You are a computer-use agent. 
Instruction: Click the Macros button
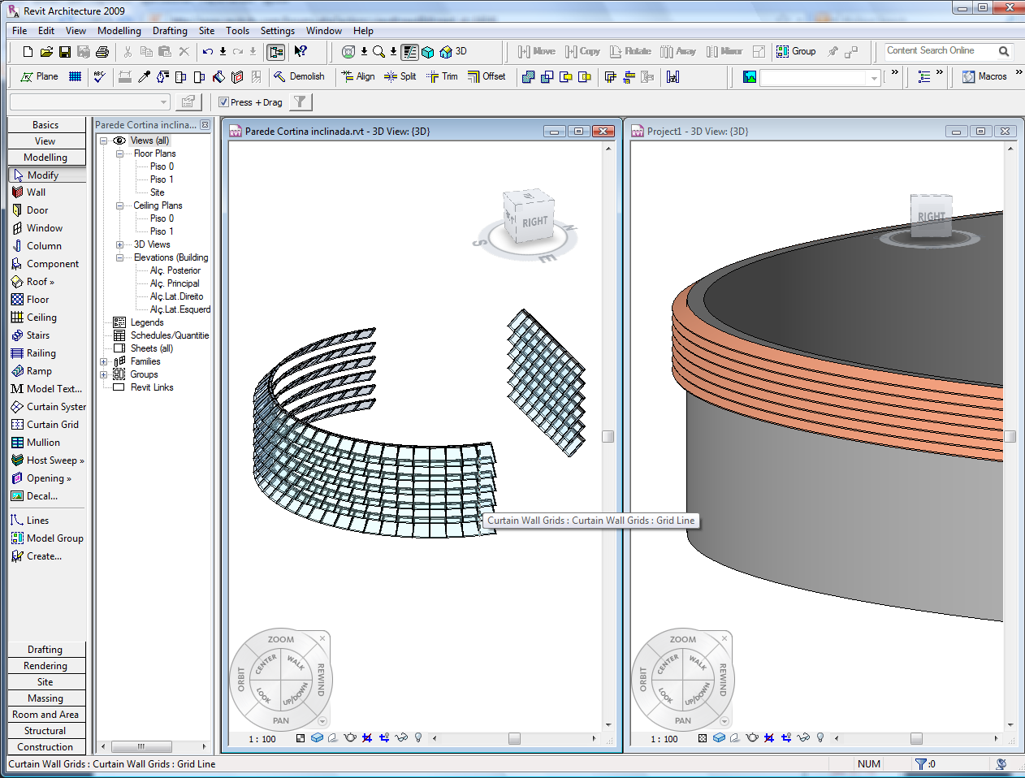tap(984, 76)
